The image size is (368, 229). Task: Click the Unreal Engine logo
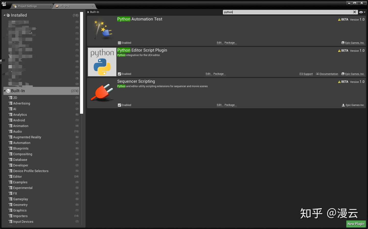coord(4,3)
